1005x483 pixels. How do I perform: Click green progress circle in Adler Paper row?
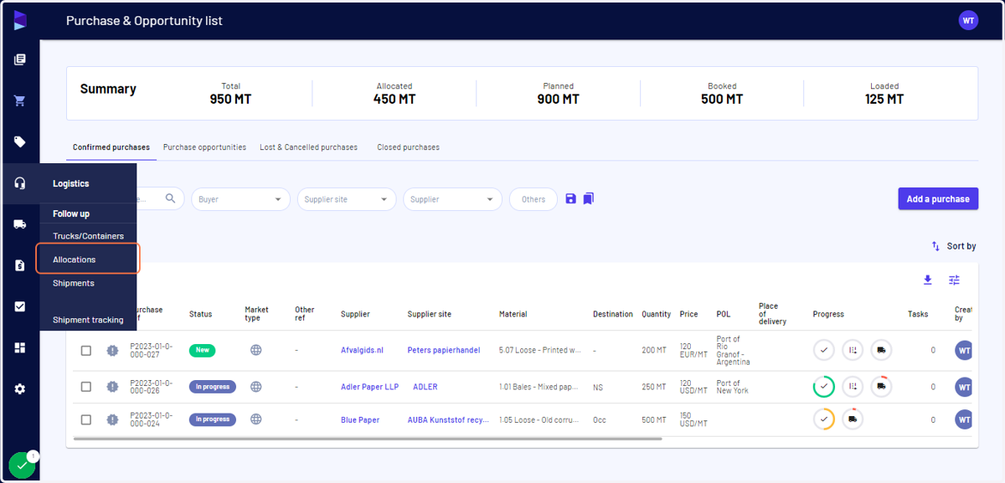point(824,387)
